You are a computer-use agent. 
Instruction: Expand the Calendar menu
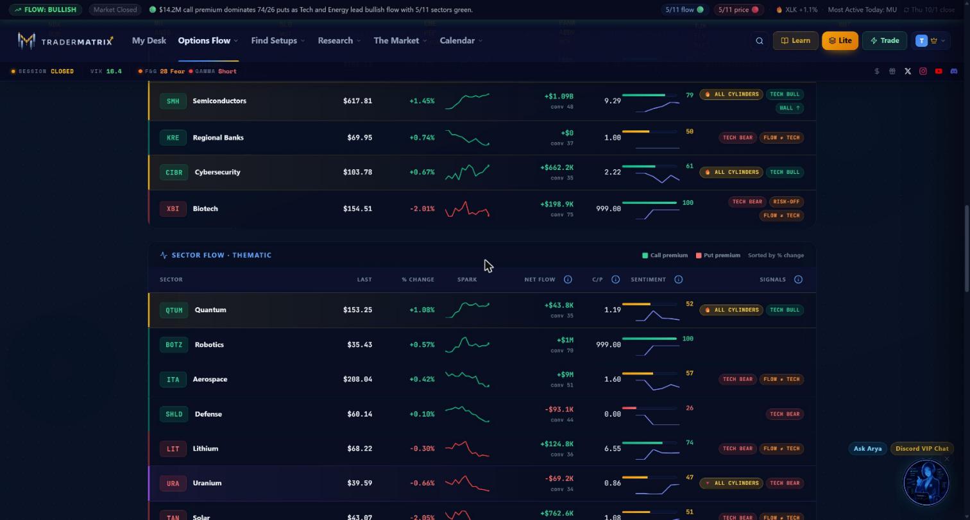[461, 40]
